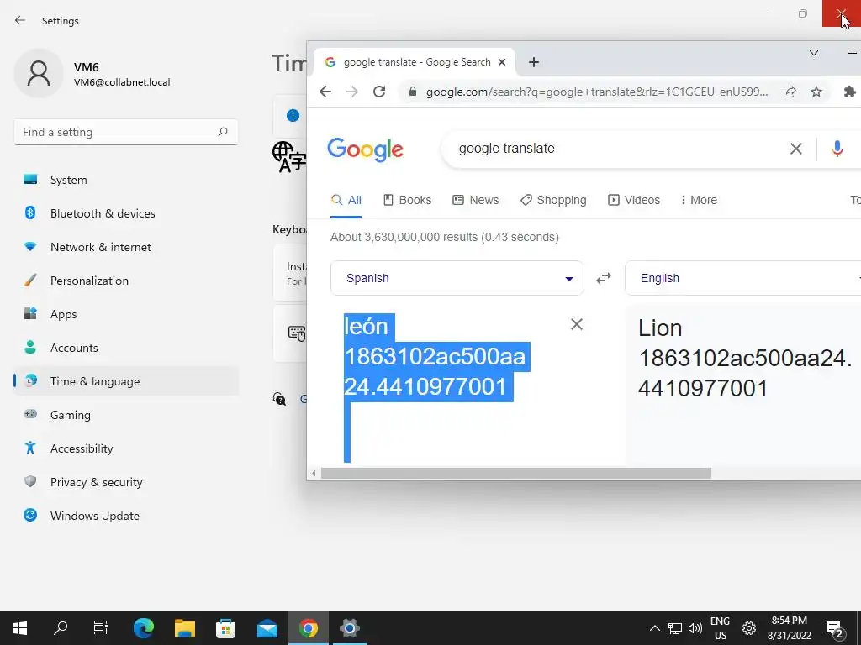Swap translation languages
The width and height of the screenshot is (861, 645).
tap(604, 278)
